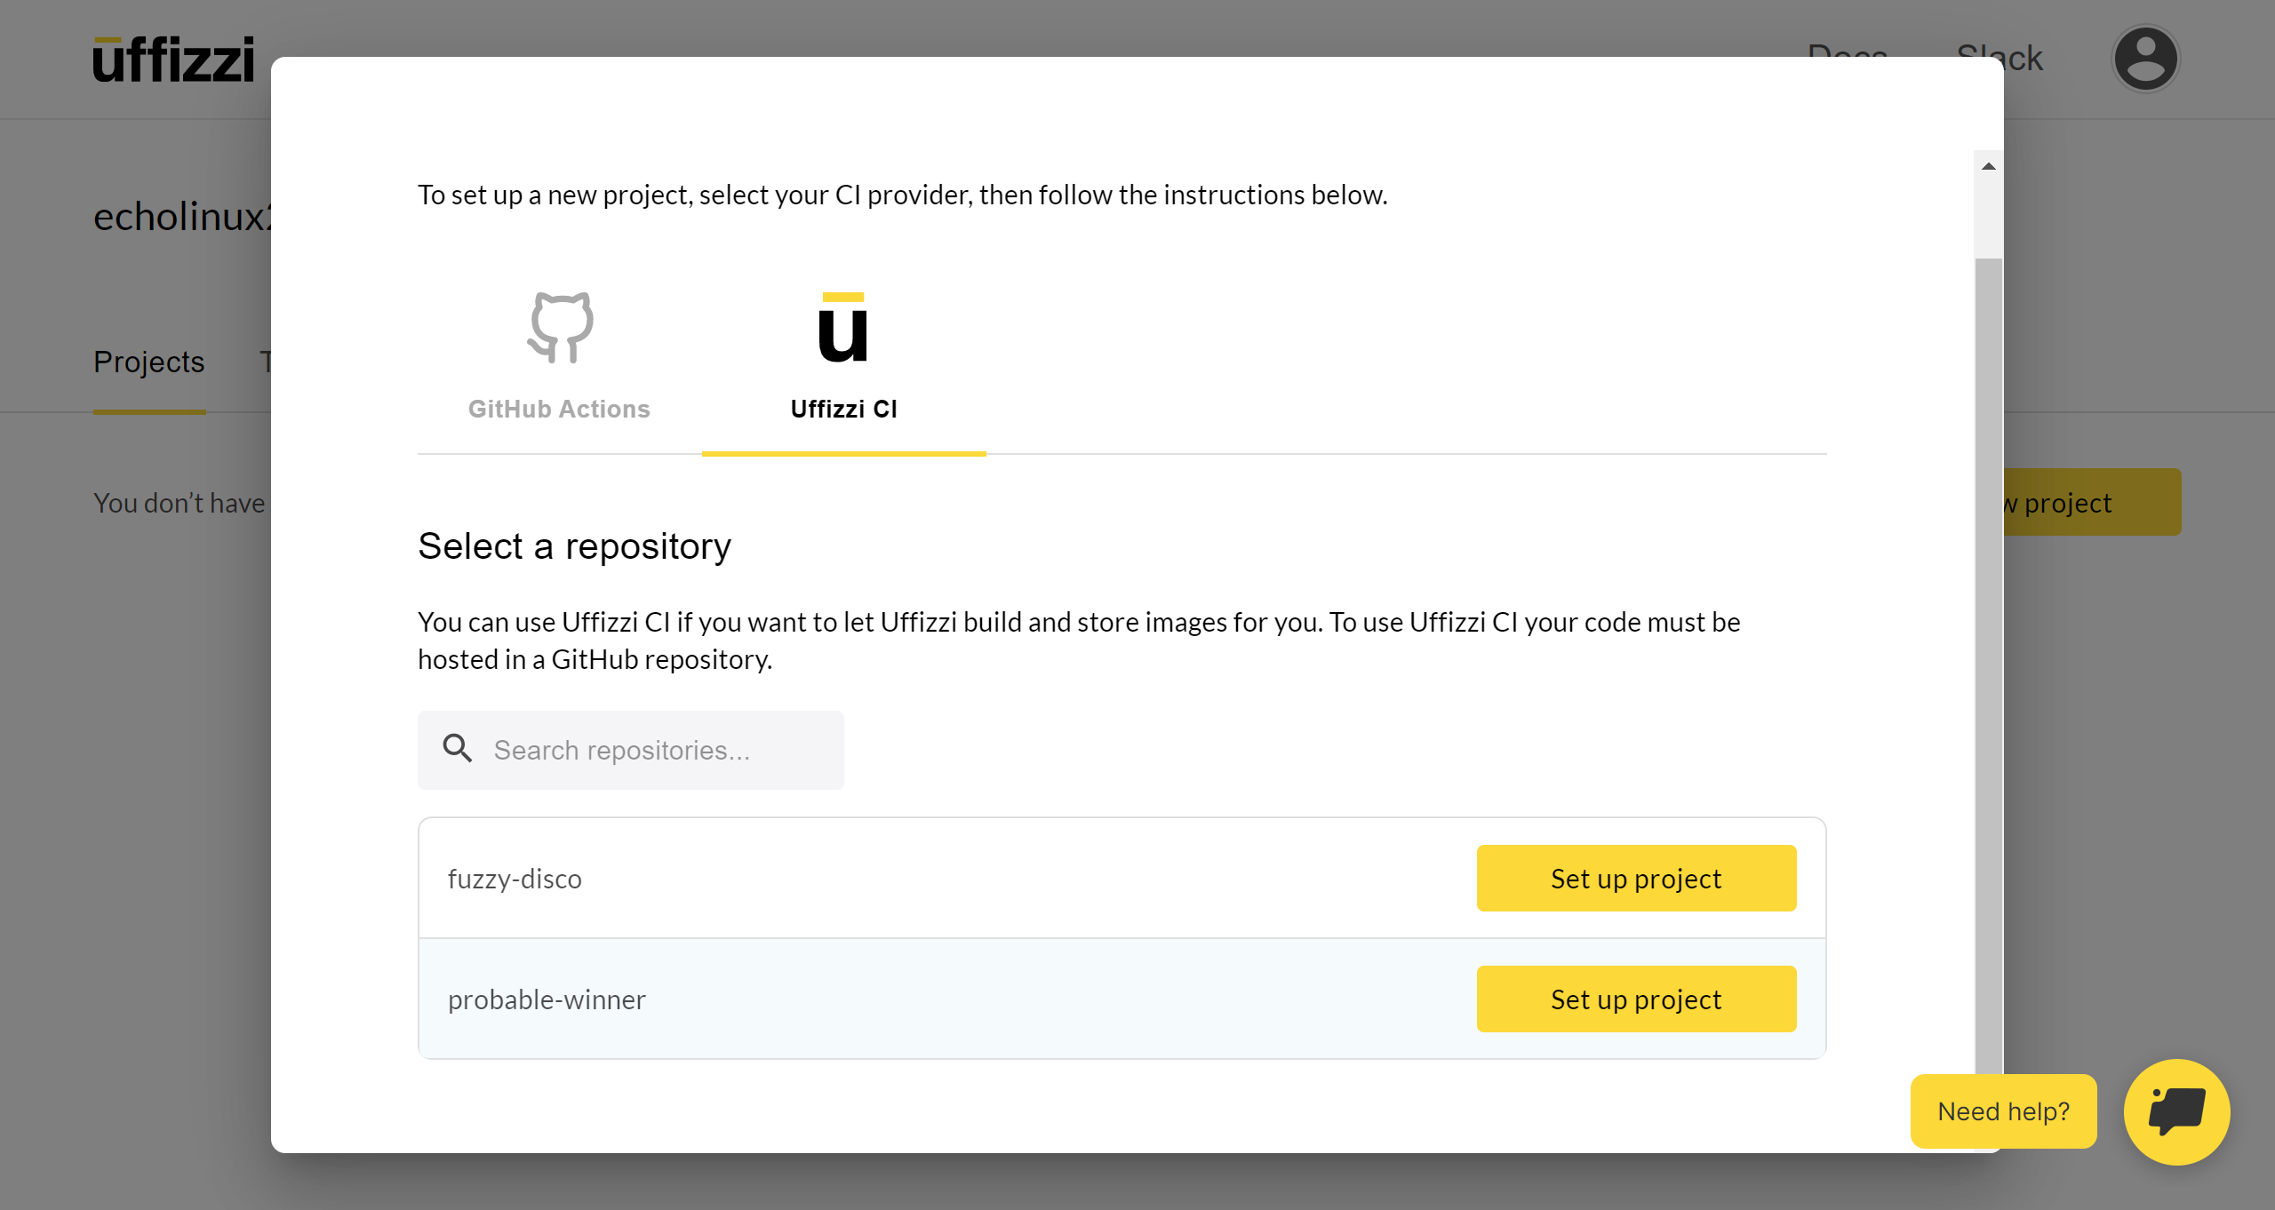Click the scrollbar up arrow
Image resolution: width=2275 pixels, height=1210 pixels.
pos(1988,166)
